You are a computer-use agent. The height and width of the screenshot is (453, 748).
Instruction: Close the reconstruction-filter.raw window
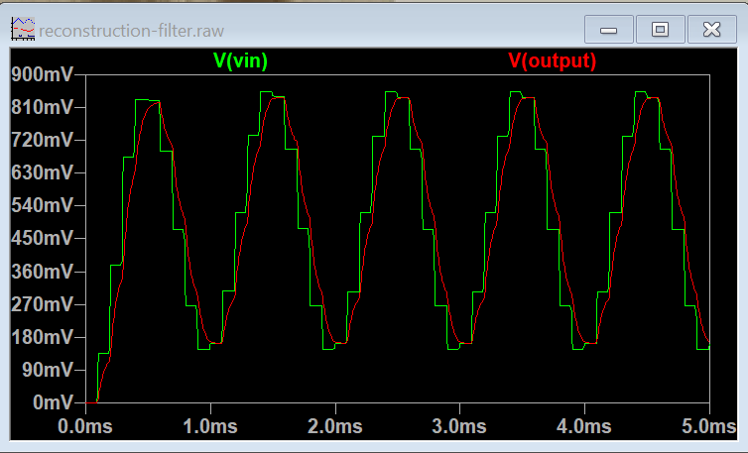(x=711, y=30)
